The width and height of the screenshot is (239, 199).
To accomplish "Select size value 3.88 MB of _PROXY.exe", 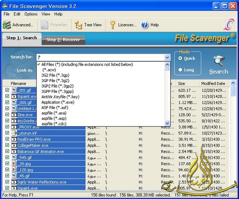I will coord(187,127).
